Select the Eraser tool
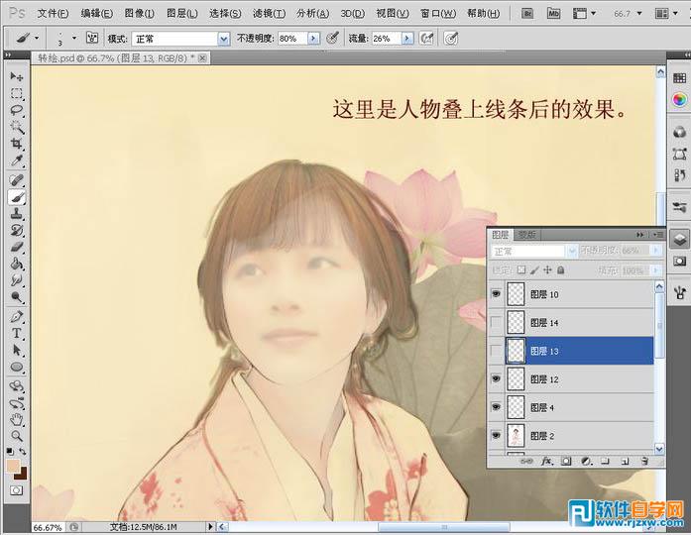 (x=17, y=247)
